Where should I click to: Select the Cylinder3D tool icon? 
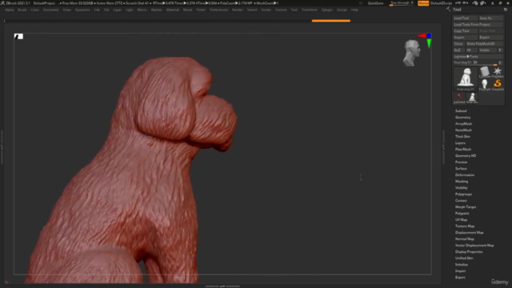[x=485, y=72]
